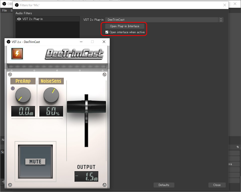Click the DeeTrimCast logo

pos(74,54)
